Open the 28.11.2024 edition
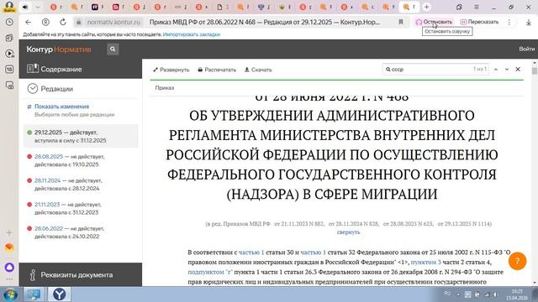The width and height of the screenshot is (538, 302). pos(47,180)
